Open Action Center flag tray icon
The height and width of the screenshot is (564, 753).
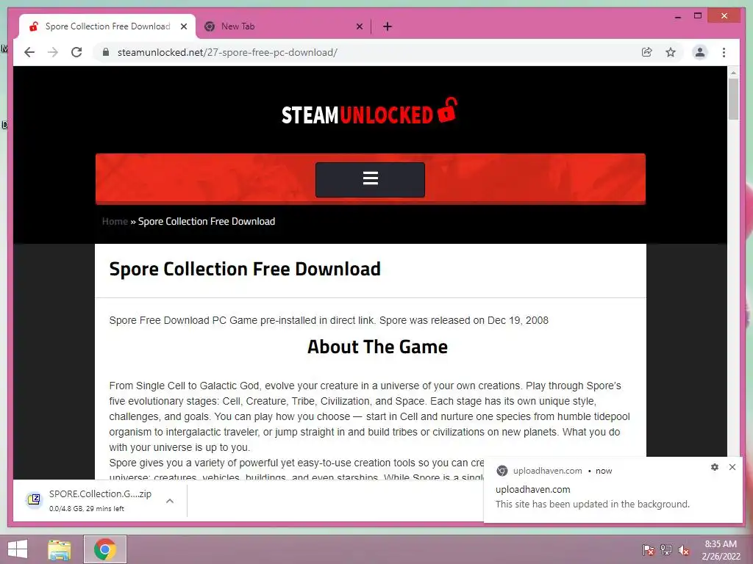click(648, 549)
